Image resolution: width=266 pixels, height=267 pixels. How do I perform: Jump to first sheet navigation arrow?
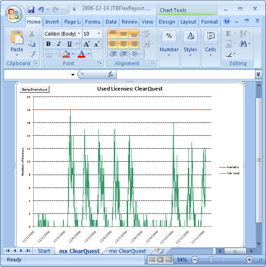(8, 251)
